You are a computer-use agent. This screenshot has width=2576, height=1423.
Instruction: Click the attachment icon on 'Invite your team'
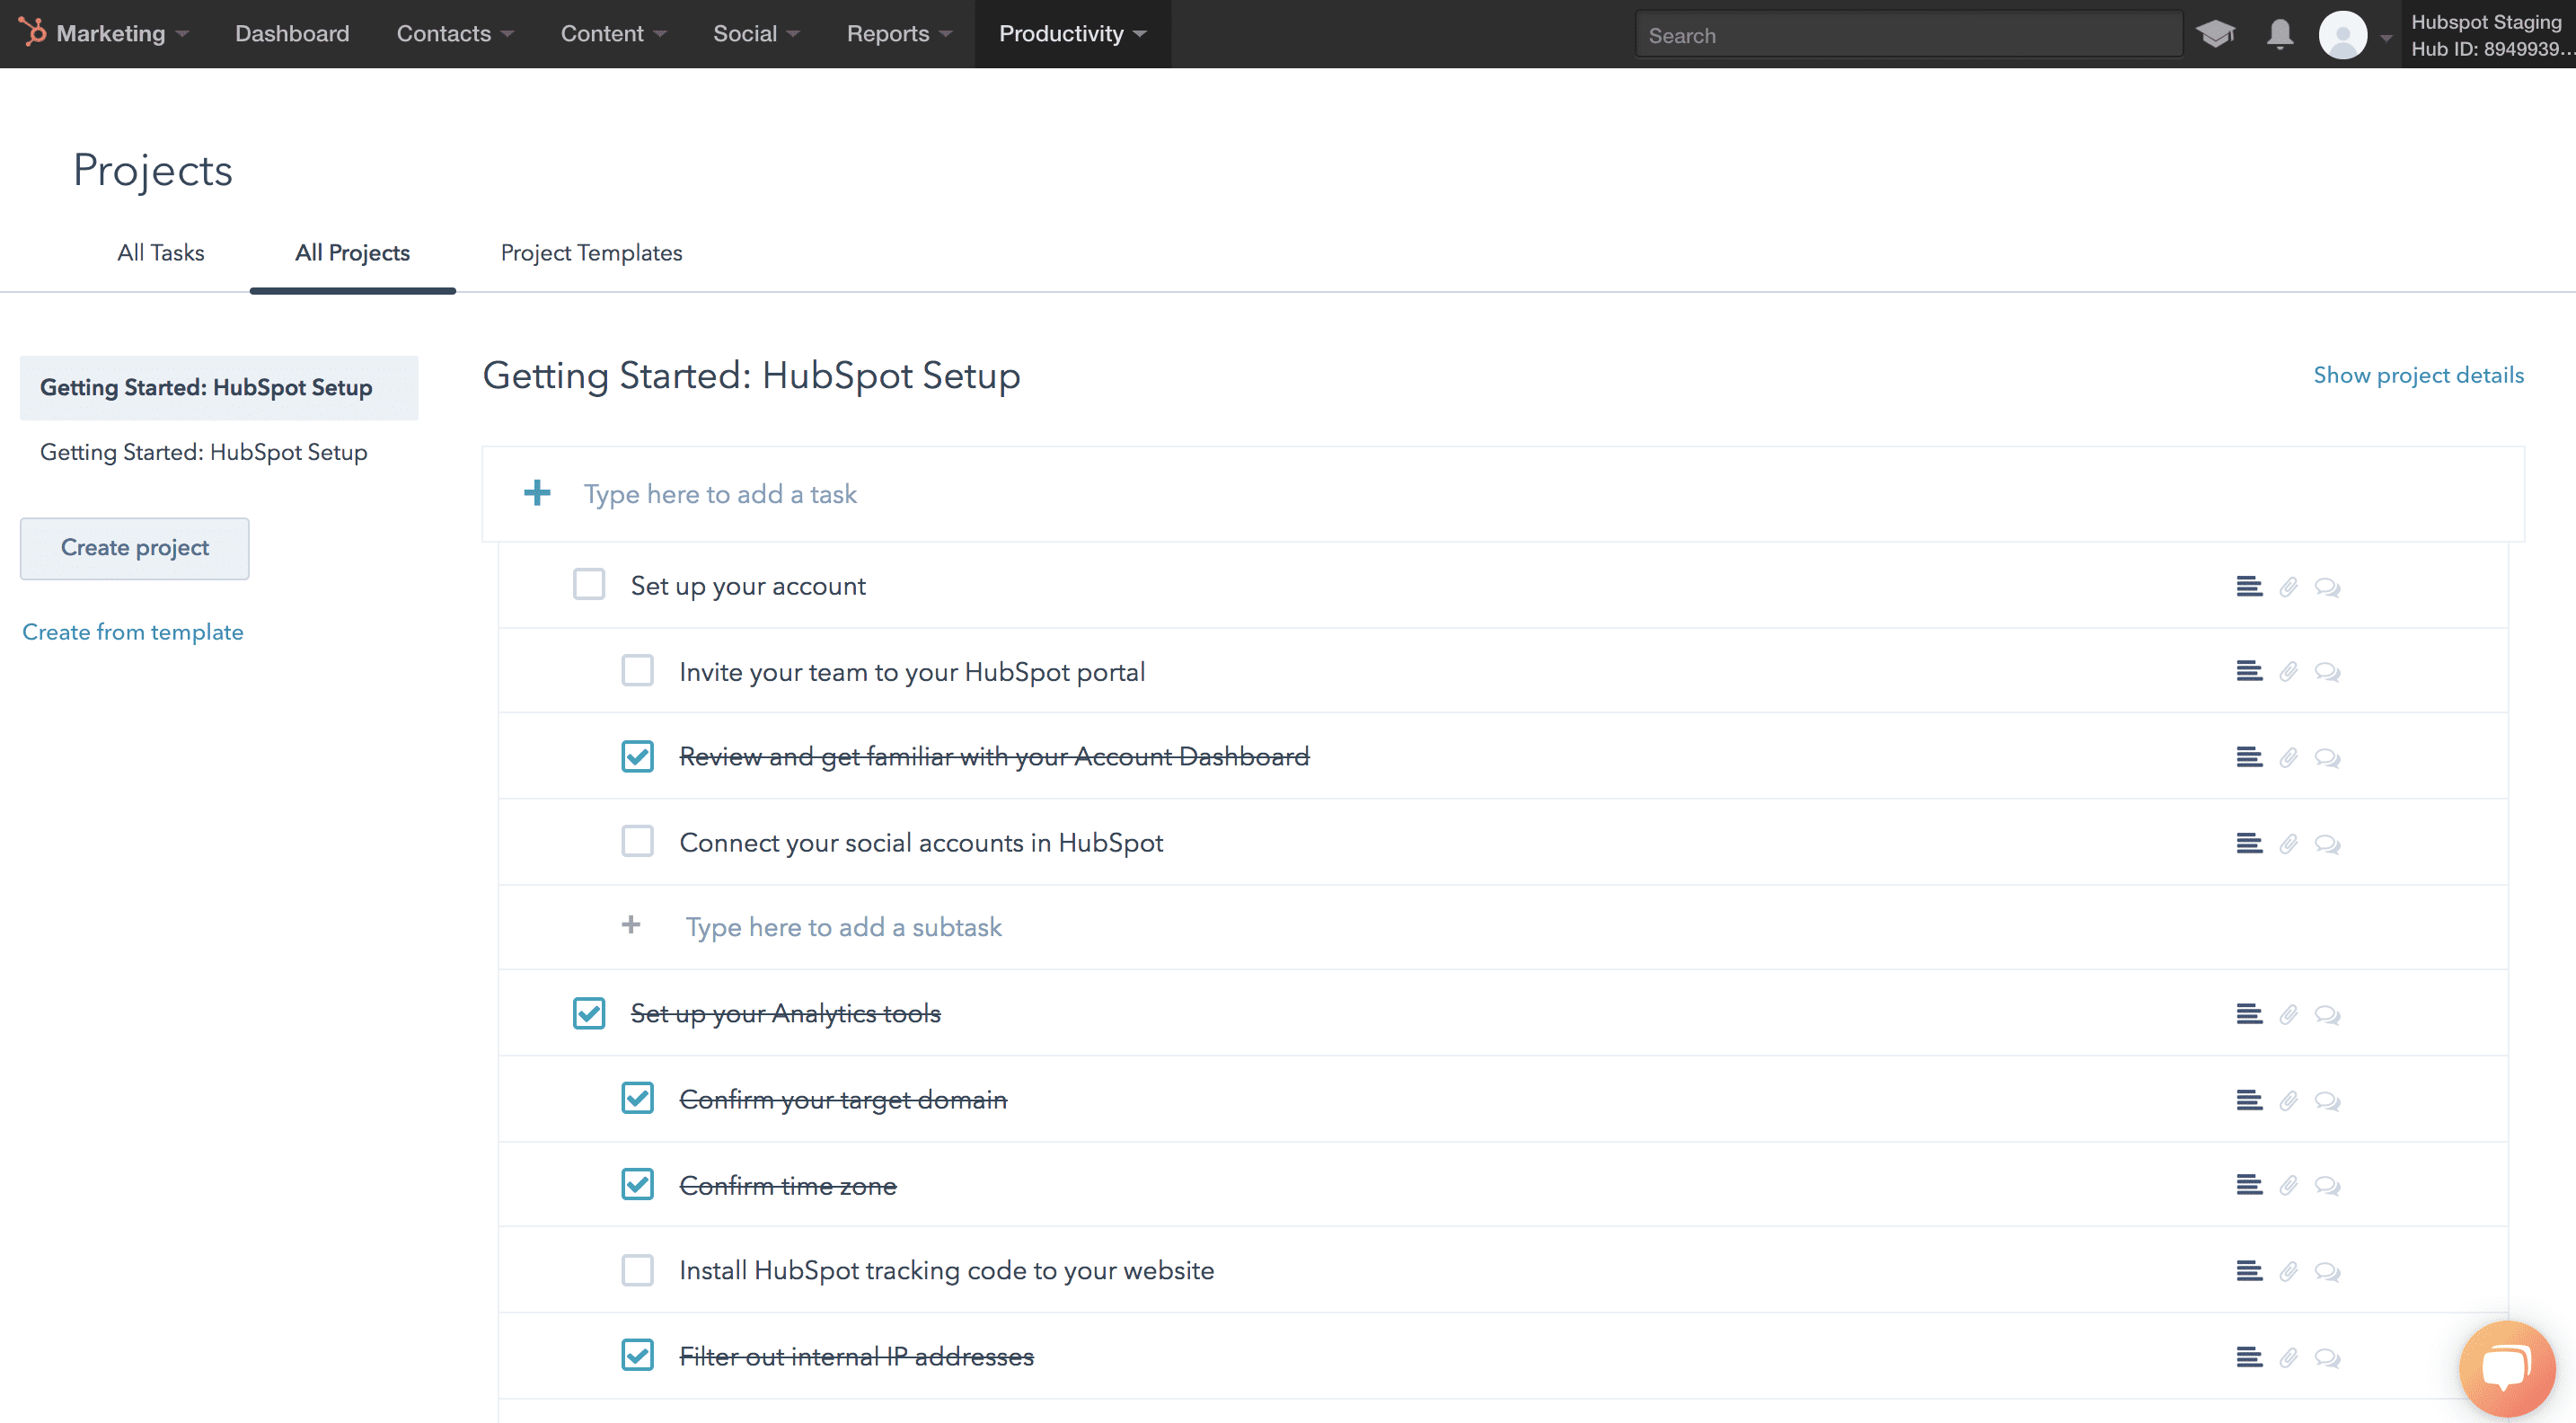pyautogui.click(x=2287, y=671)
